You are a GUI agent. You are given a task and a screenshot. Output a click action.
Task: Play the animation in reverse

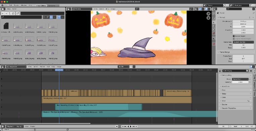tap(128, 126)
